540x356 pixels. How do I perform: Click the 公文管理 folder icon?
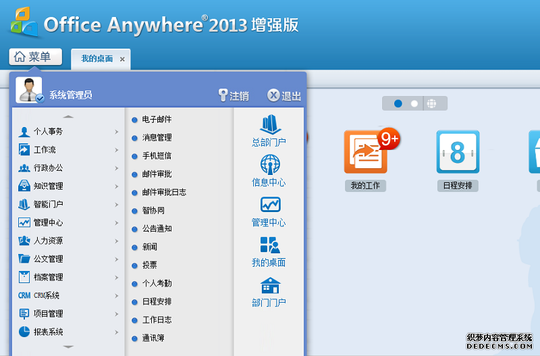tap(24, 259)
